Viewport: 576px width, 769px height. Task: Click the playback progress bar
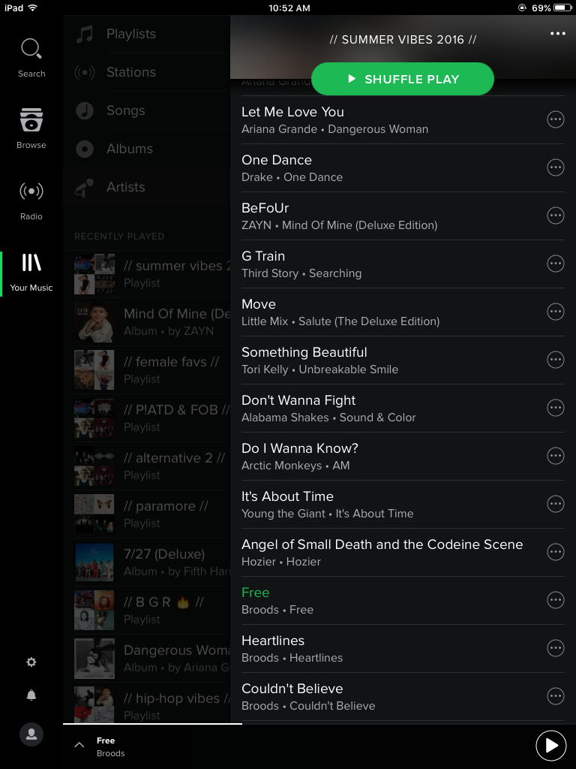(x=319, y=723)
